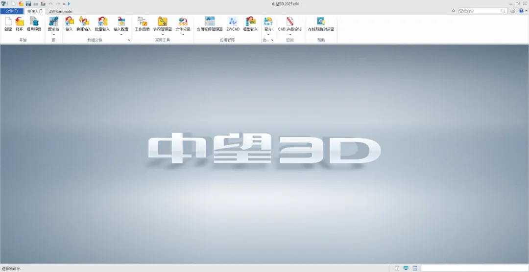Click the magnifier icon in command search
The image size is (529, 272).
[x=503, y=11]
